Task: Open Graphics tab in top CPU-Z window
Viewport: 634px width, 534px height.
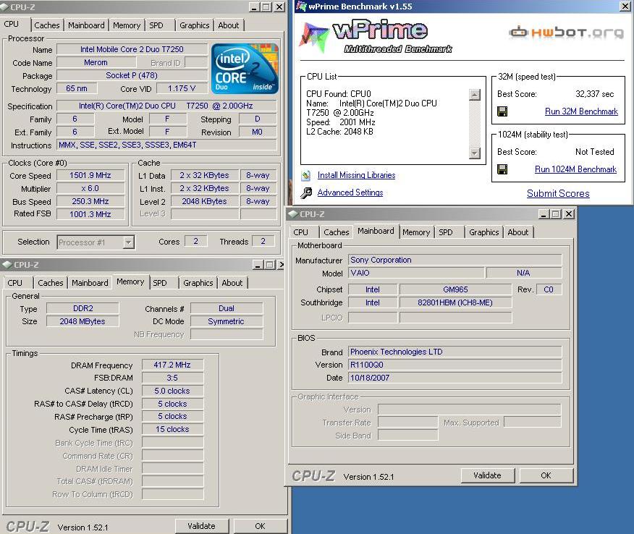Action: [x=195, y=25]
